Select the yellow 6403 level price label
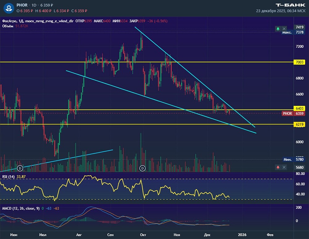Screen dimensions: 309x239 click(299, 108)
